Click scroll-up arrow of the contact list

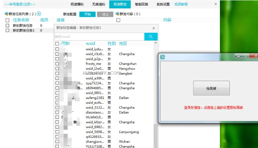(156, 43)
